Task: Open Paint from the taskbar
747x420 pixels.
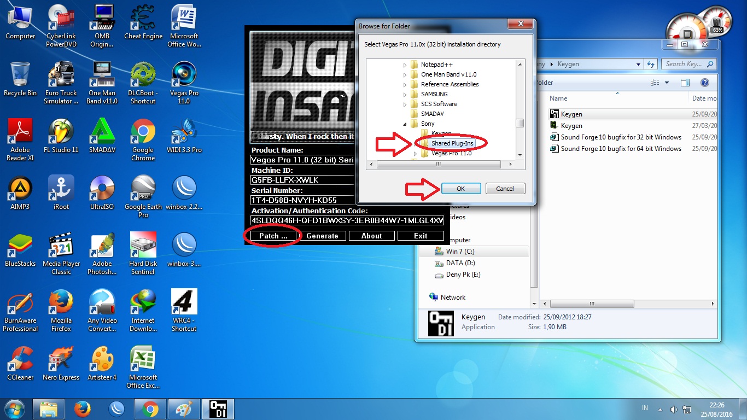Action: pos(184,409)
